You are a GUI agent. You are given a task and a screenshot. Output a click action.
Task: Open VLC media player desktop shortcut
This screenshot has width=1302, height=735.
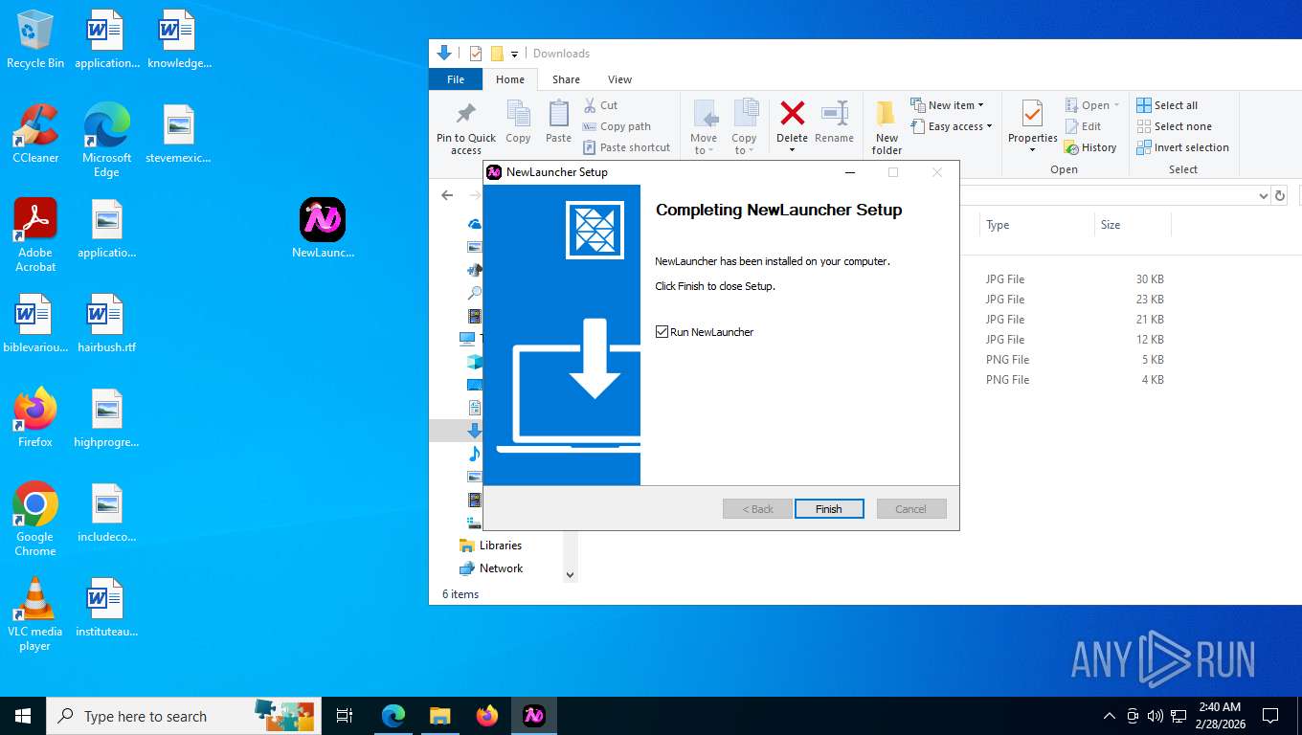(x=35, y=613)
